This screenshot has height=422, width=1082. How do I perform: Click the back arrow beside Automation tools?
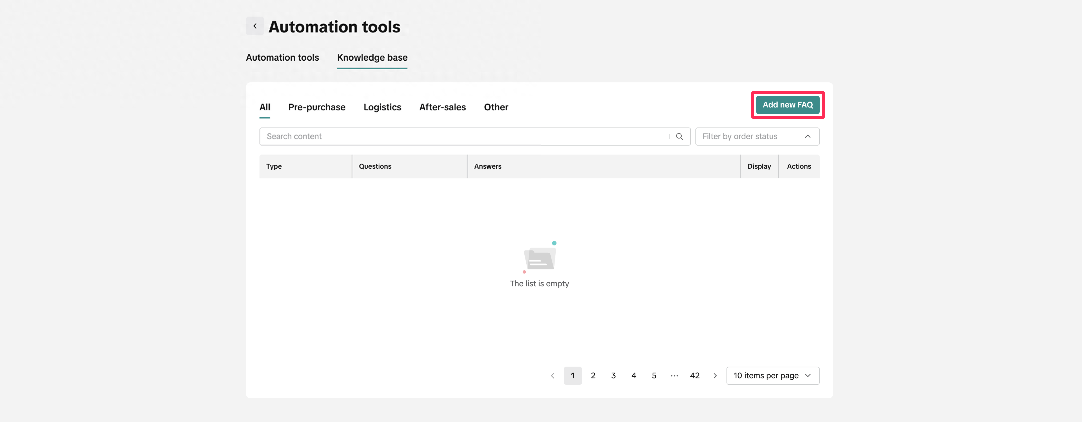(254, 26)
